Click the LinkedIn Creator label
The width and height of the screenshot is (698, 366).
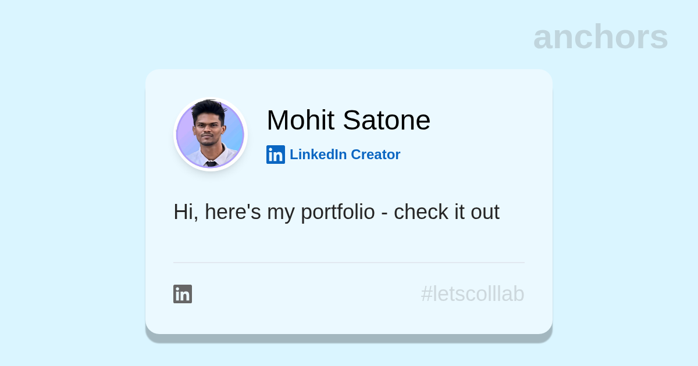click(x=344, y=155)
